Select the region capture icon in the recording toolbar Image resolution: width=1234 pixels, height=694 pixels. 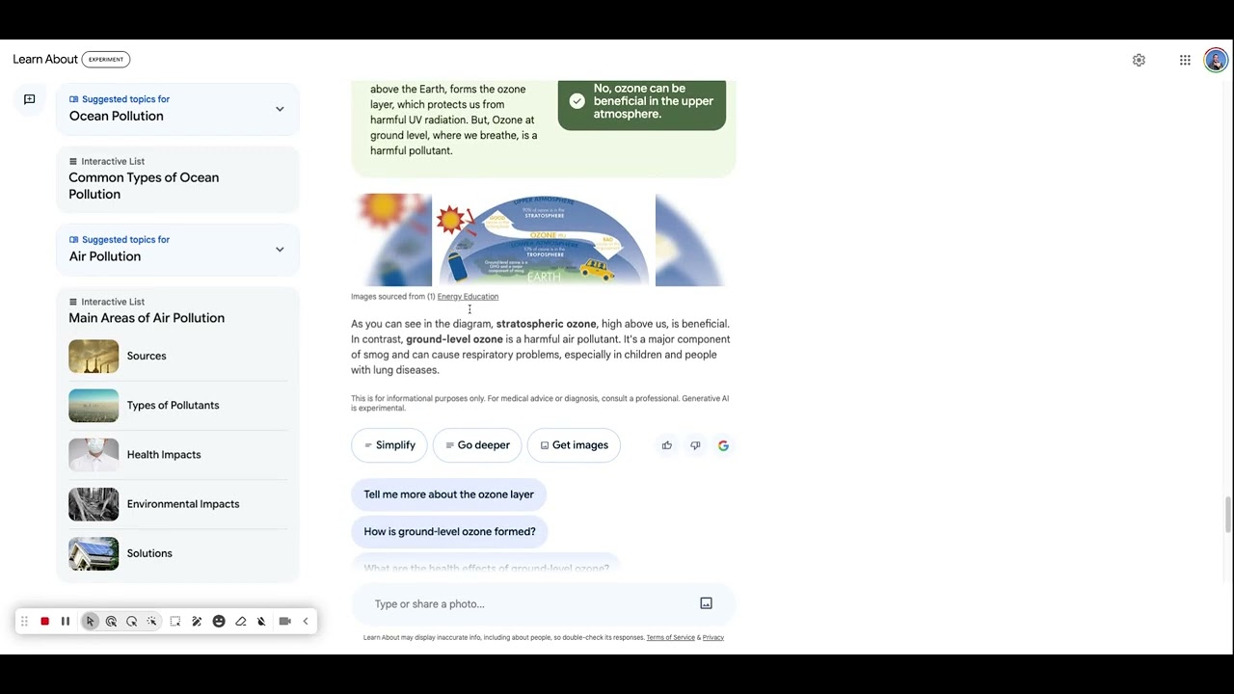[x=174, y=621]
